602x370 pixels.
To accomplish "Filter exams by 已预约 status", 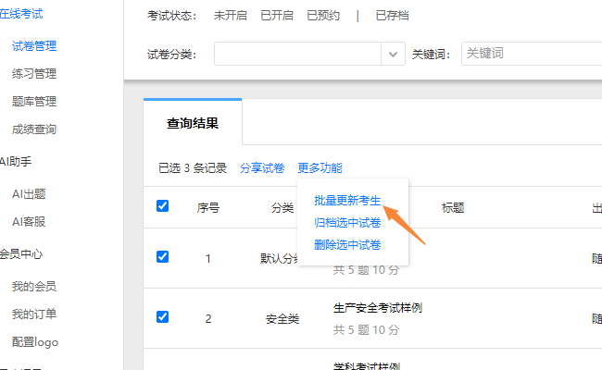I will pos(323,16).
